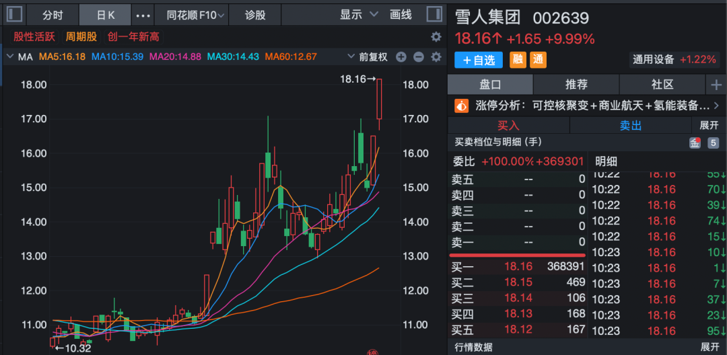Open the 同花顺F10 dropdown

click(197, 15)
